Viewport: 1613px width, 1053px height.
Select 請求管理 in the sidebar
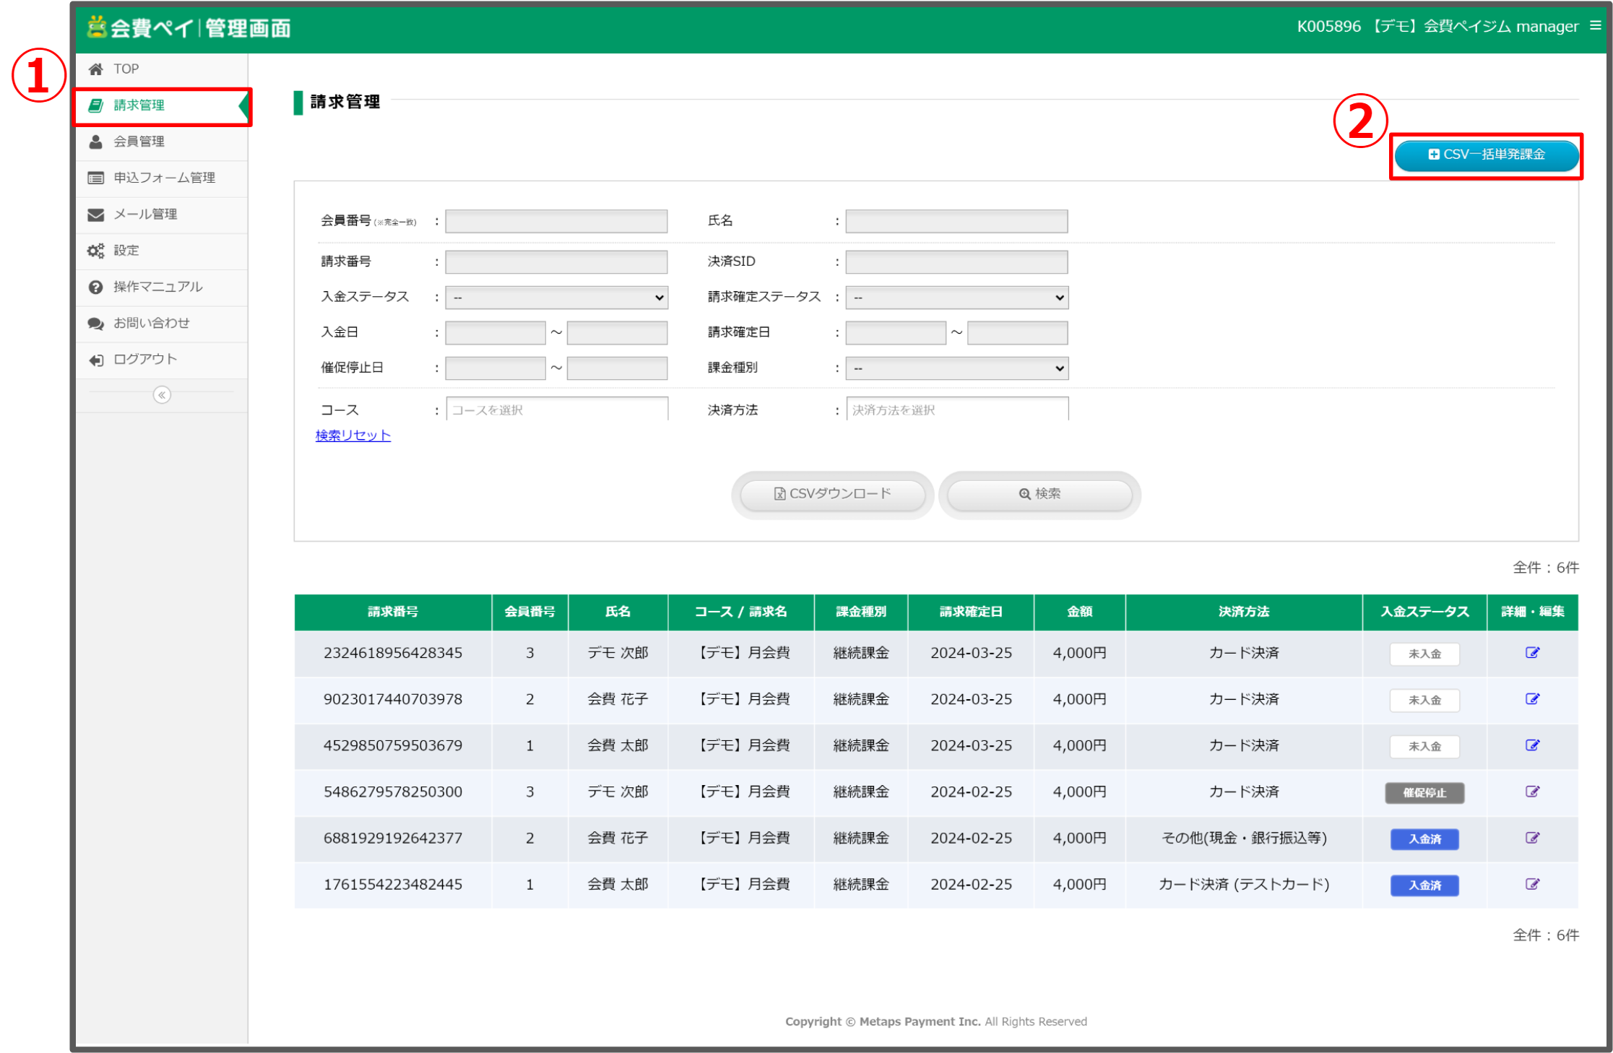[x=162, y=105]
